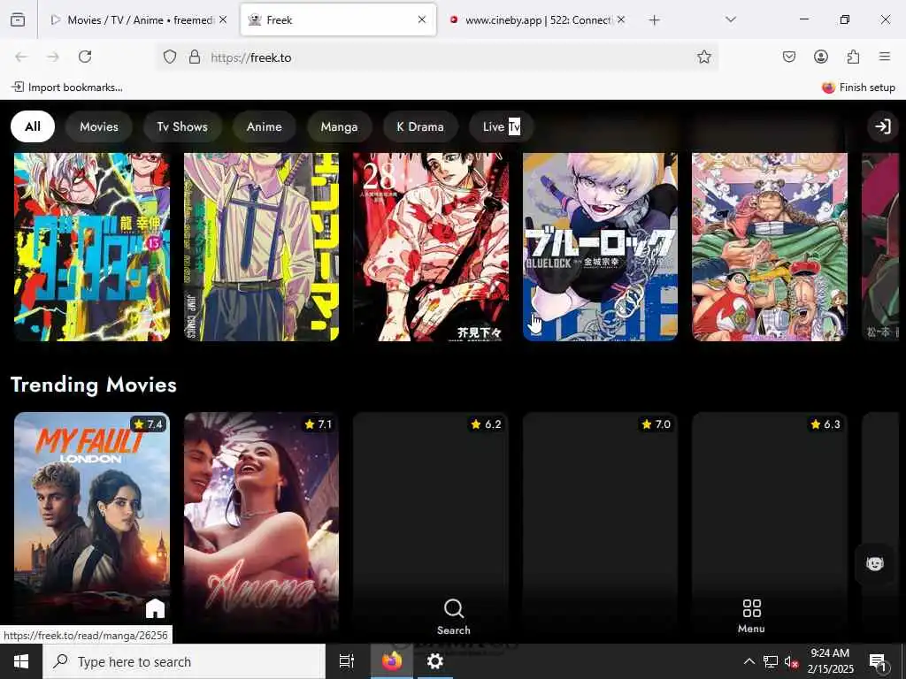
Task: Open the One Piece manga cover
Action: tap(770, 247)
